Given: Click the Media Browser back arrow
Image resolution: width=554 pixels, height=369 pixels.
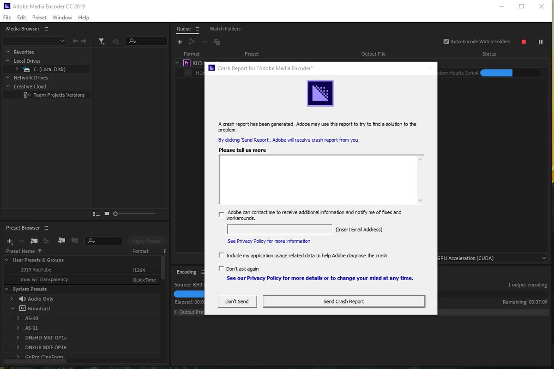Looking at the screenshot, I should point(75,42).
